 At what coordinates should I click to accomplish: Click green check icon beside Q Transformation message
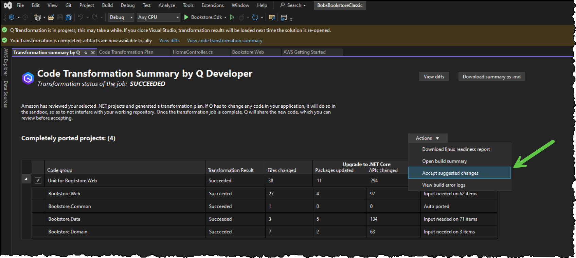click(4, 30)
